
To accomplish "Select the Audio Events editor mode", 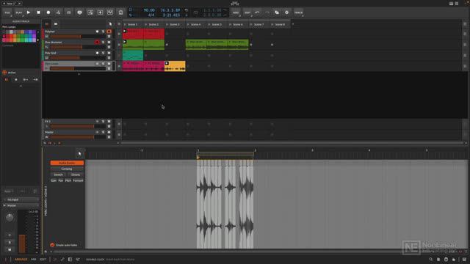I will tap(67, 163).
